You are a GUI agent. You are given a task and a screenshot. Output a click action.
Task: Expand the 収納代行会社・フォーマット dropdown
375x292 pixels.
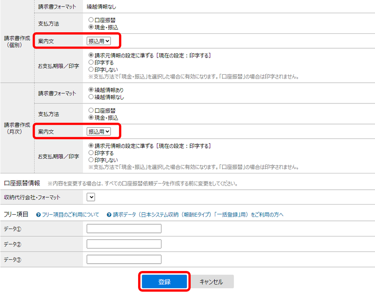91,198
